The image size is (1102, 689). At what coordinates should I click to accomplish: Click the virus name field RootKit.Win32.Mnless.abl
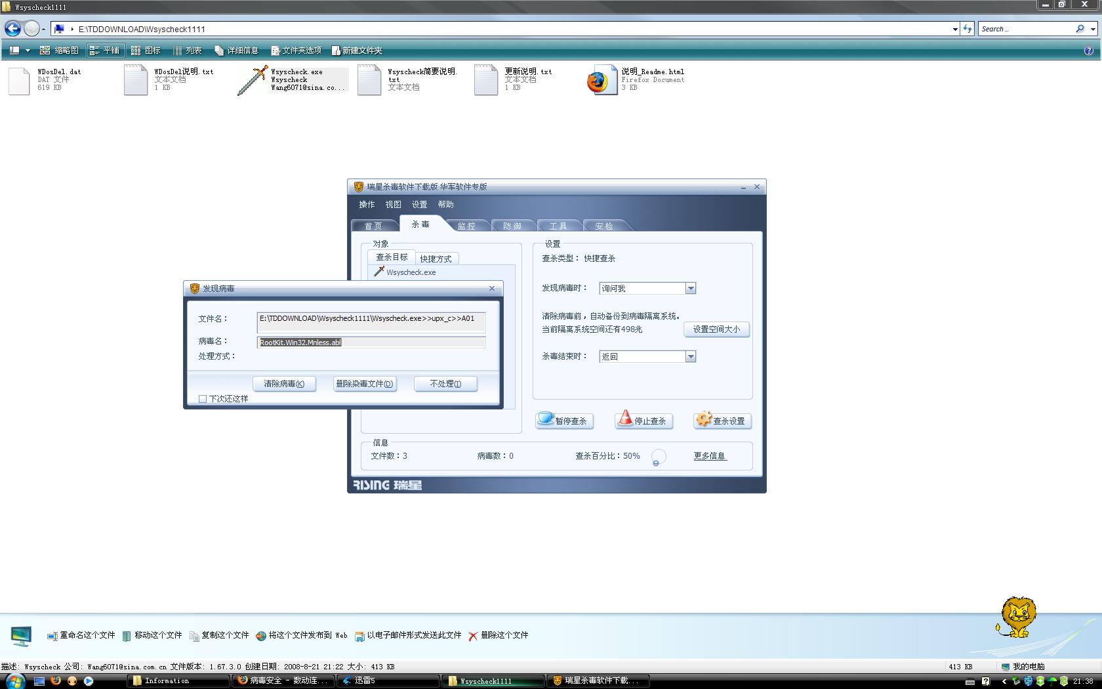point(371,343)
